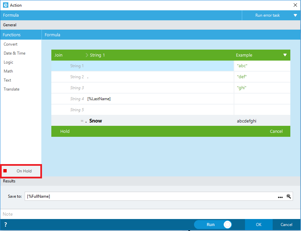Screen dimensions: 301x231
Task: Select the Convert functions category
Action: tap(11, 44)
